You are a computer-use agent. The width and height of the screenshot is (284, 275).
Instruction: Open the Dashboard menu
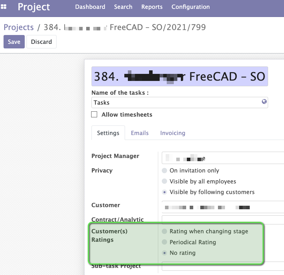point(90,7)
